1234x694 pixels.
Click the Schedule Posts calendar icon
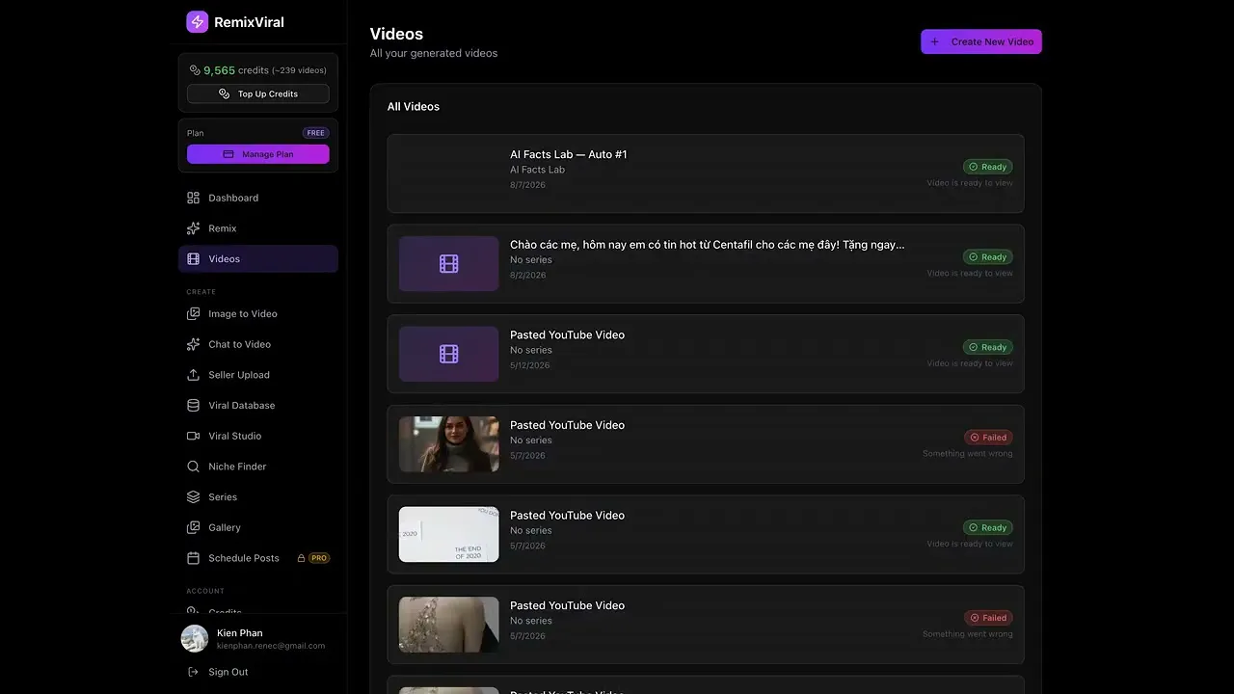point(193,558)
